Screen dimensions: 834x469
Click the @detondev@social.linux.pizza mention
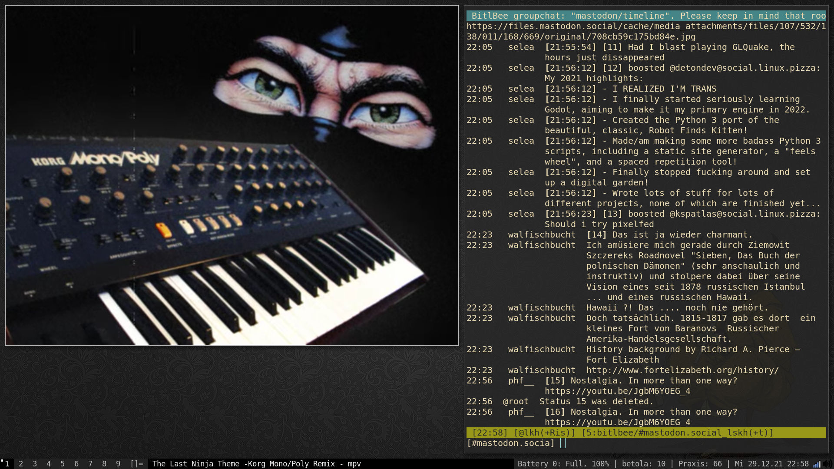click(x=743, y=68)
